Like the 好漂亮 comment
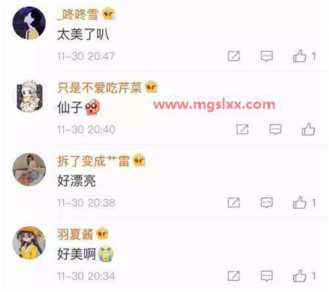 point(299,202)
